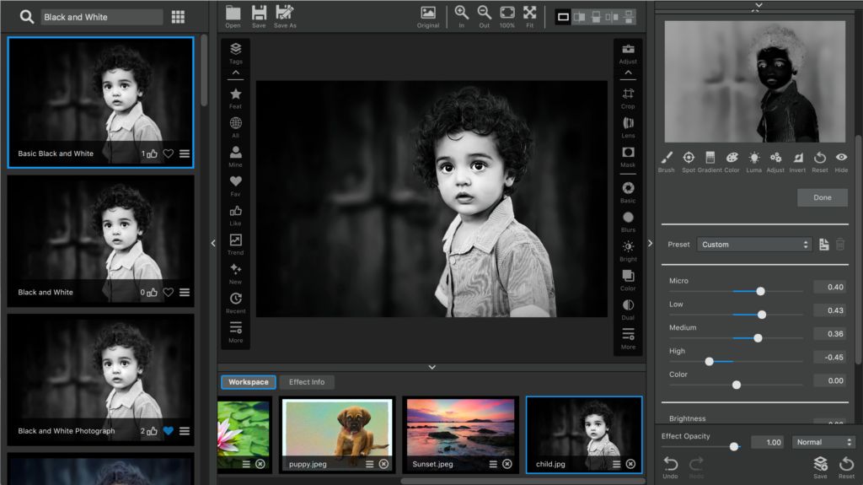
Task: Open the Normal blend mode dropdown
Action: [823, 442]
